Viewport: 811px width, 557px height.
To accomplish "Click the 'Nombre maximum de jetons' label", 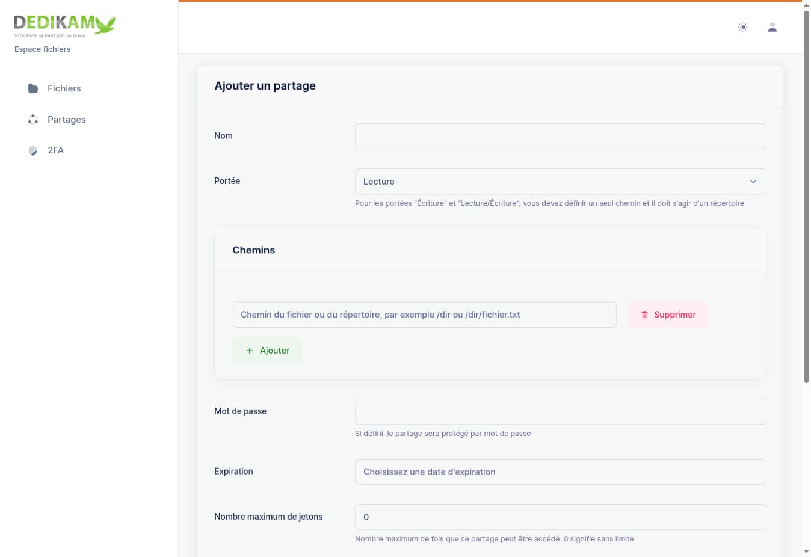I will point(268,517).
